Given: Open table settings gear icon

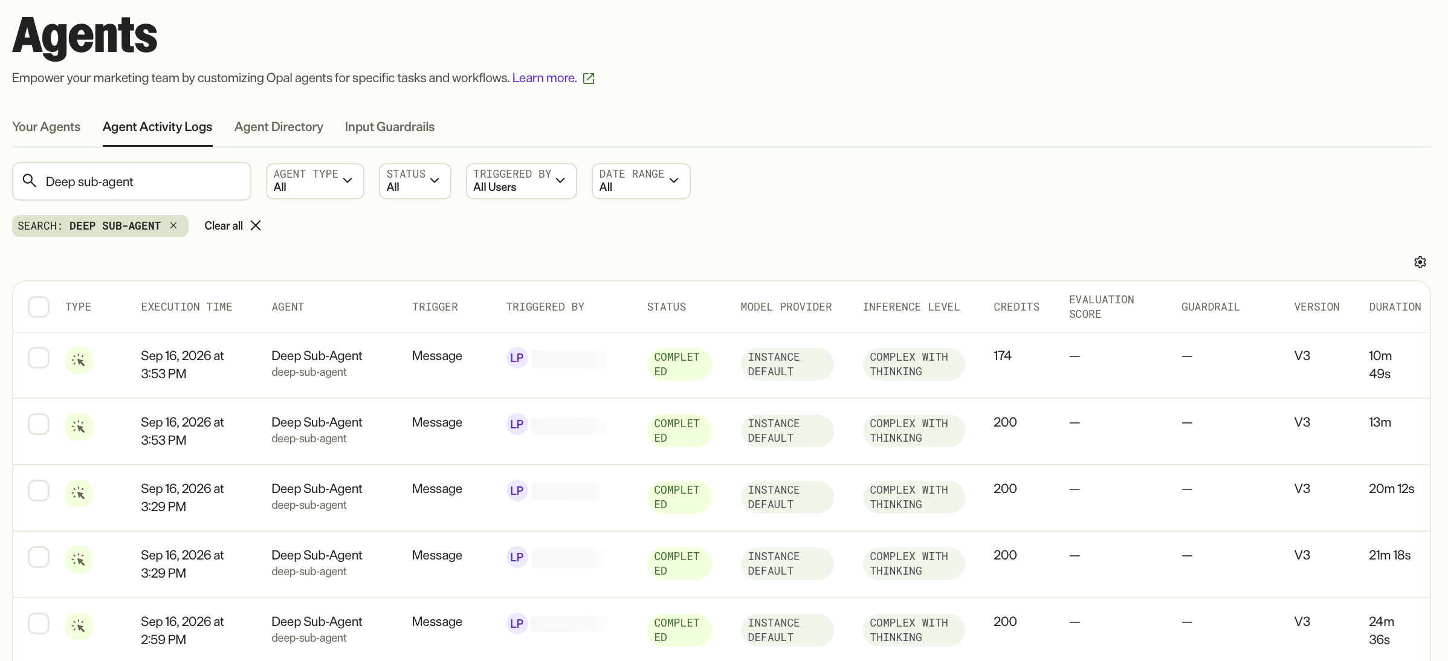Looking at the screenshot, I should 1420,262.
